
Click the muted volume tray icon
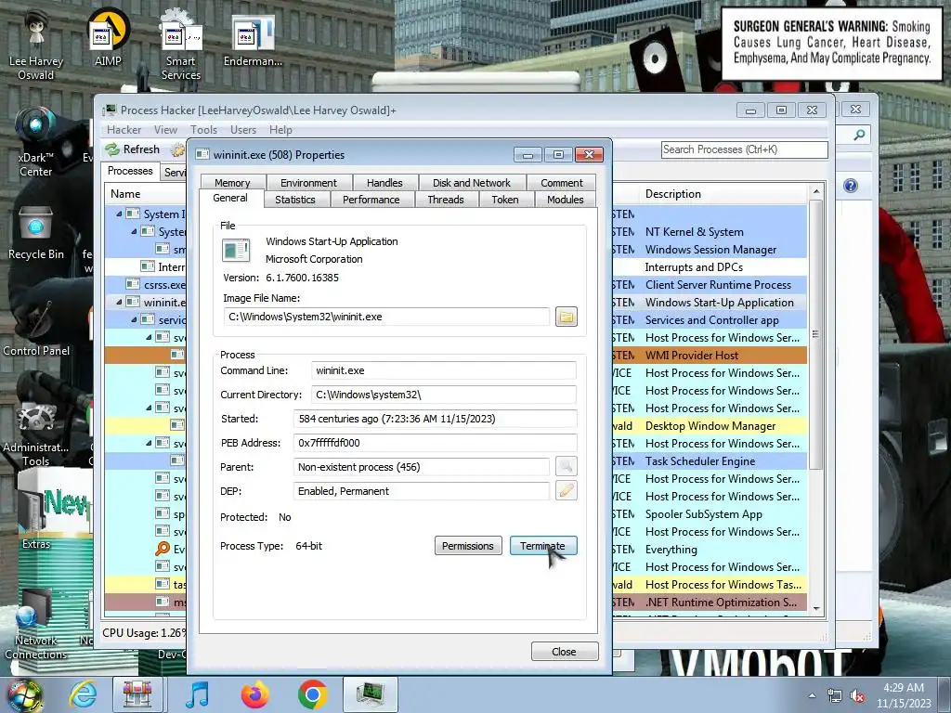857,696
